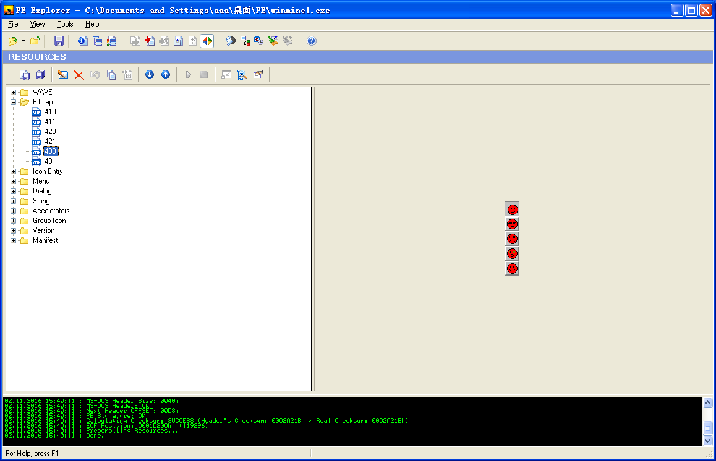Select bitmap resource 421

pyautogui.click(x=50, y=142)
